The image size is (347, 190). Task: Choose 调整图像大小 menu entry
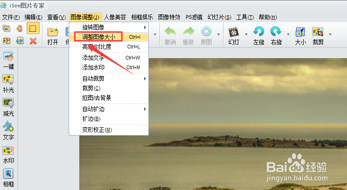109,37
